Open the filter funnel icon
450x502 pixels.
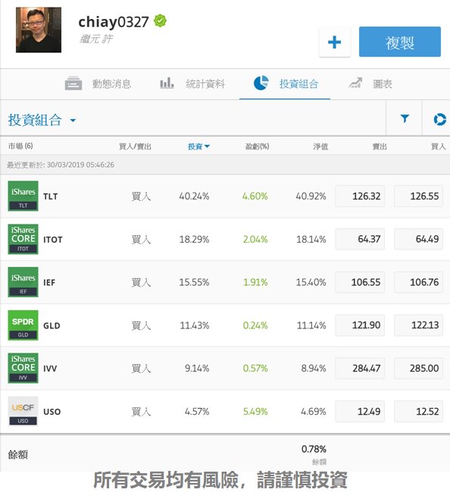[405, 118]
